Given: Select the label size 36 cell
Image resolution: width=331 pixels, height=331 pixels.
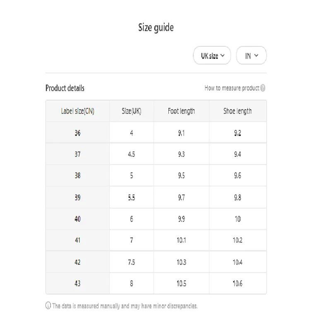Looking at the screenshot, I should [78, 133].
